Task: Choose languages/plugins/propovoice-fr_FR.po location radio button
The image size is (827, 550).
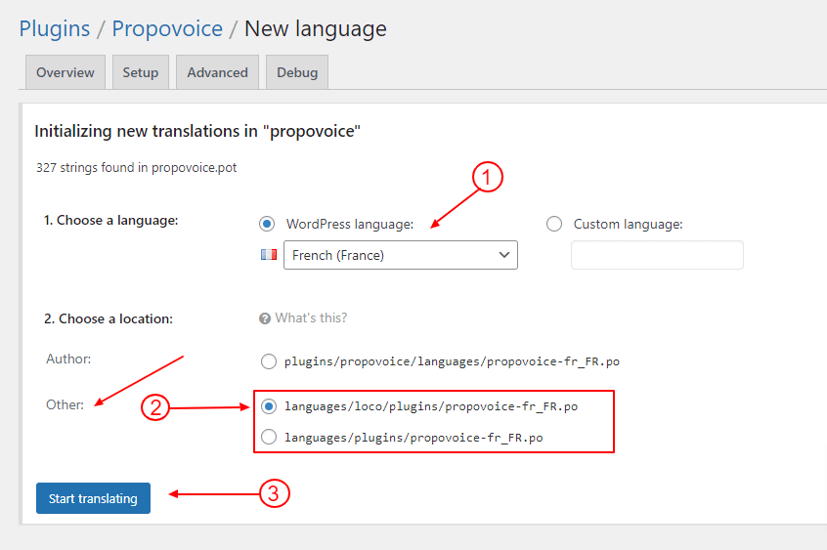Action: (x=269, y=437)
